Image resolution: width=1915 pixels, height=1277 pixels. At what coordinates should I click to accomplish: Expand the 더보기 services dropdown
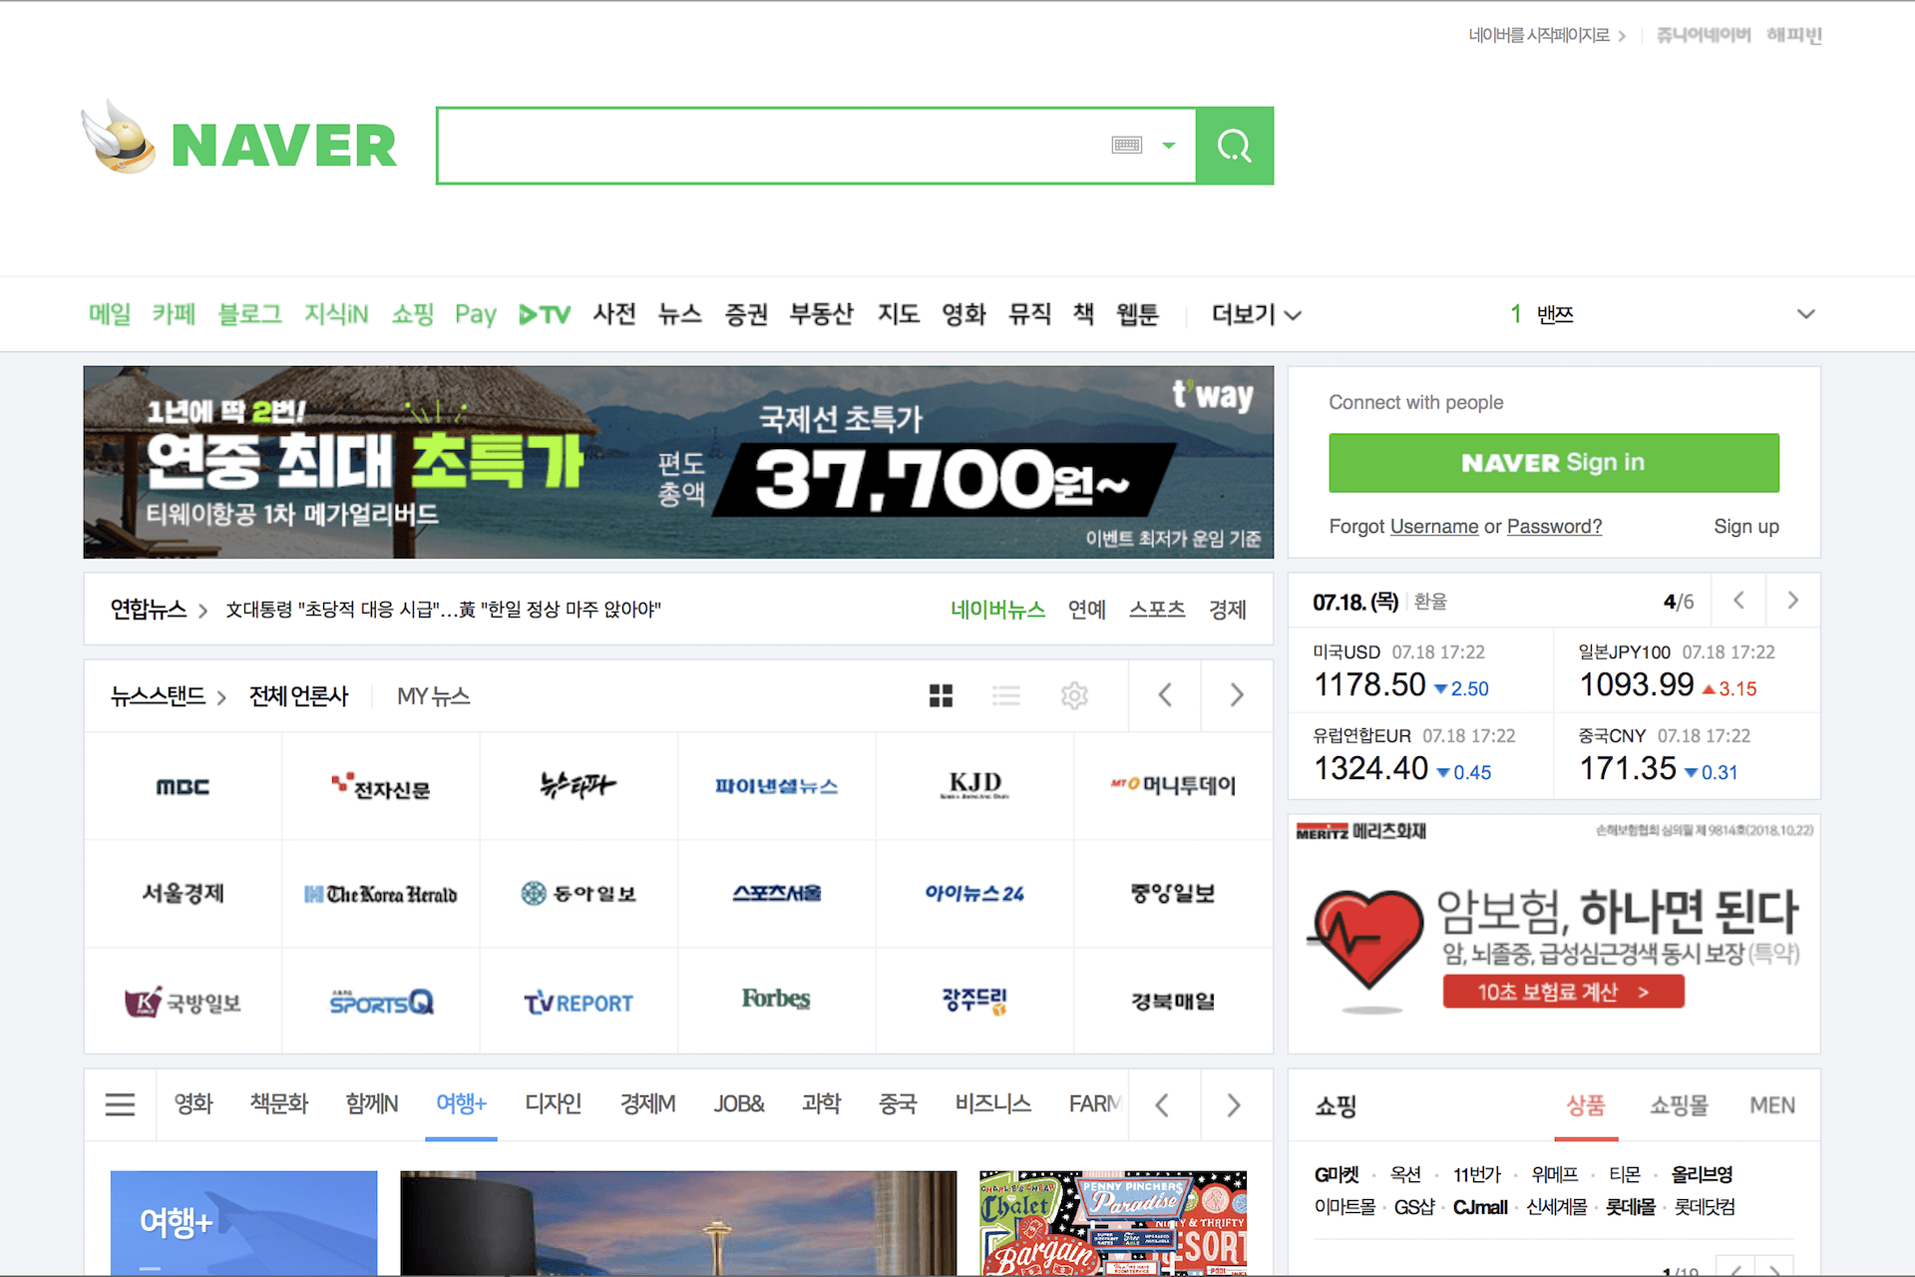(x=1256, y=314)
